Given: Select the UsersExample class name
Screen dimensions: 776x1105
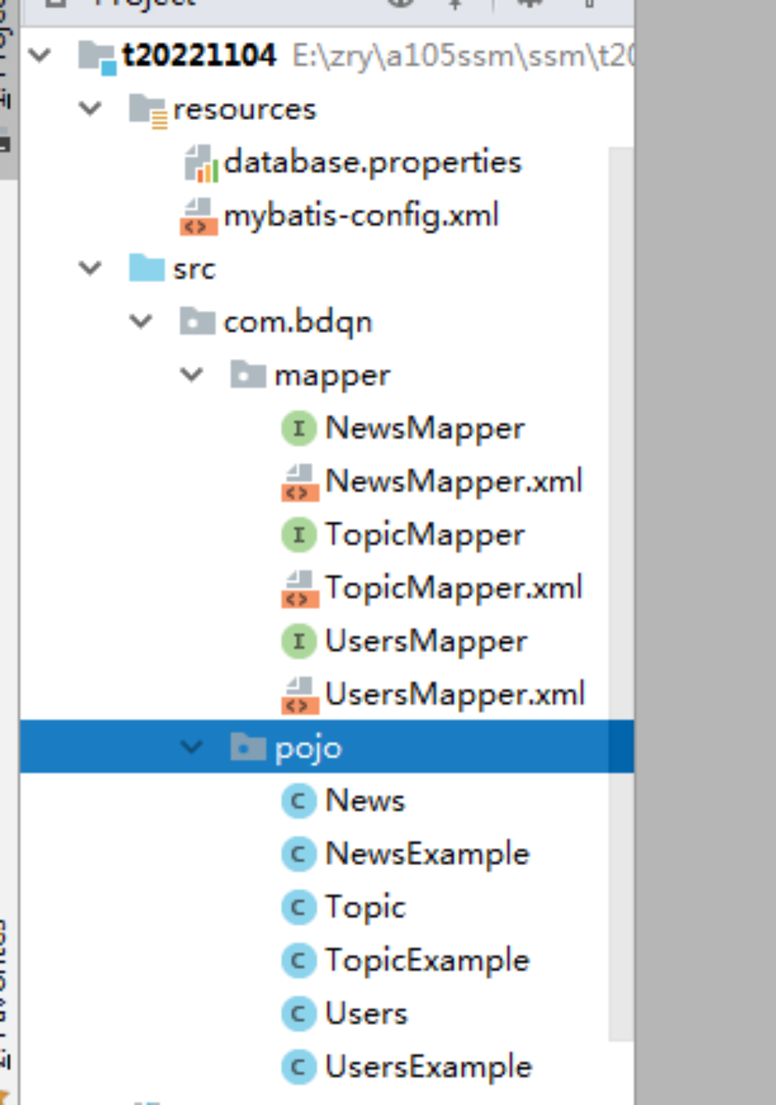Looking at the screenshot, I should click(x=428, y=1067).
